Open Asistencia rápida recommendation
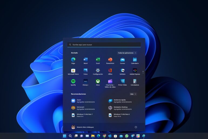Screen dimensions: 208x139 click(120, 101)
